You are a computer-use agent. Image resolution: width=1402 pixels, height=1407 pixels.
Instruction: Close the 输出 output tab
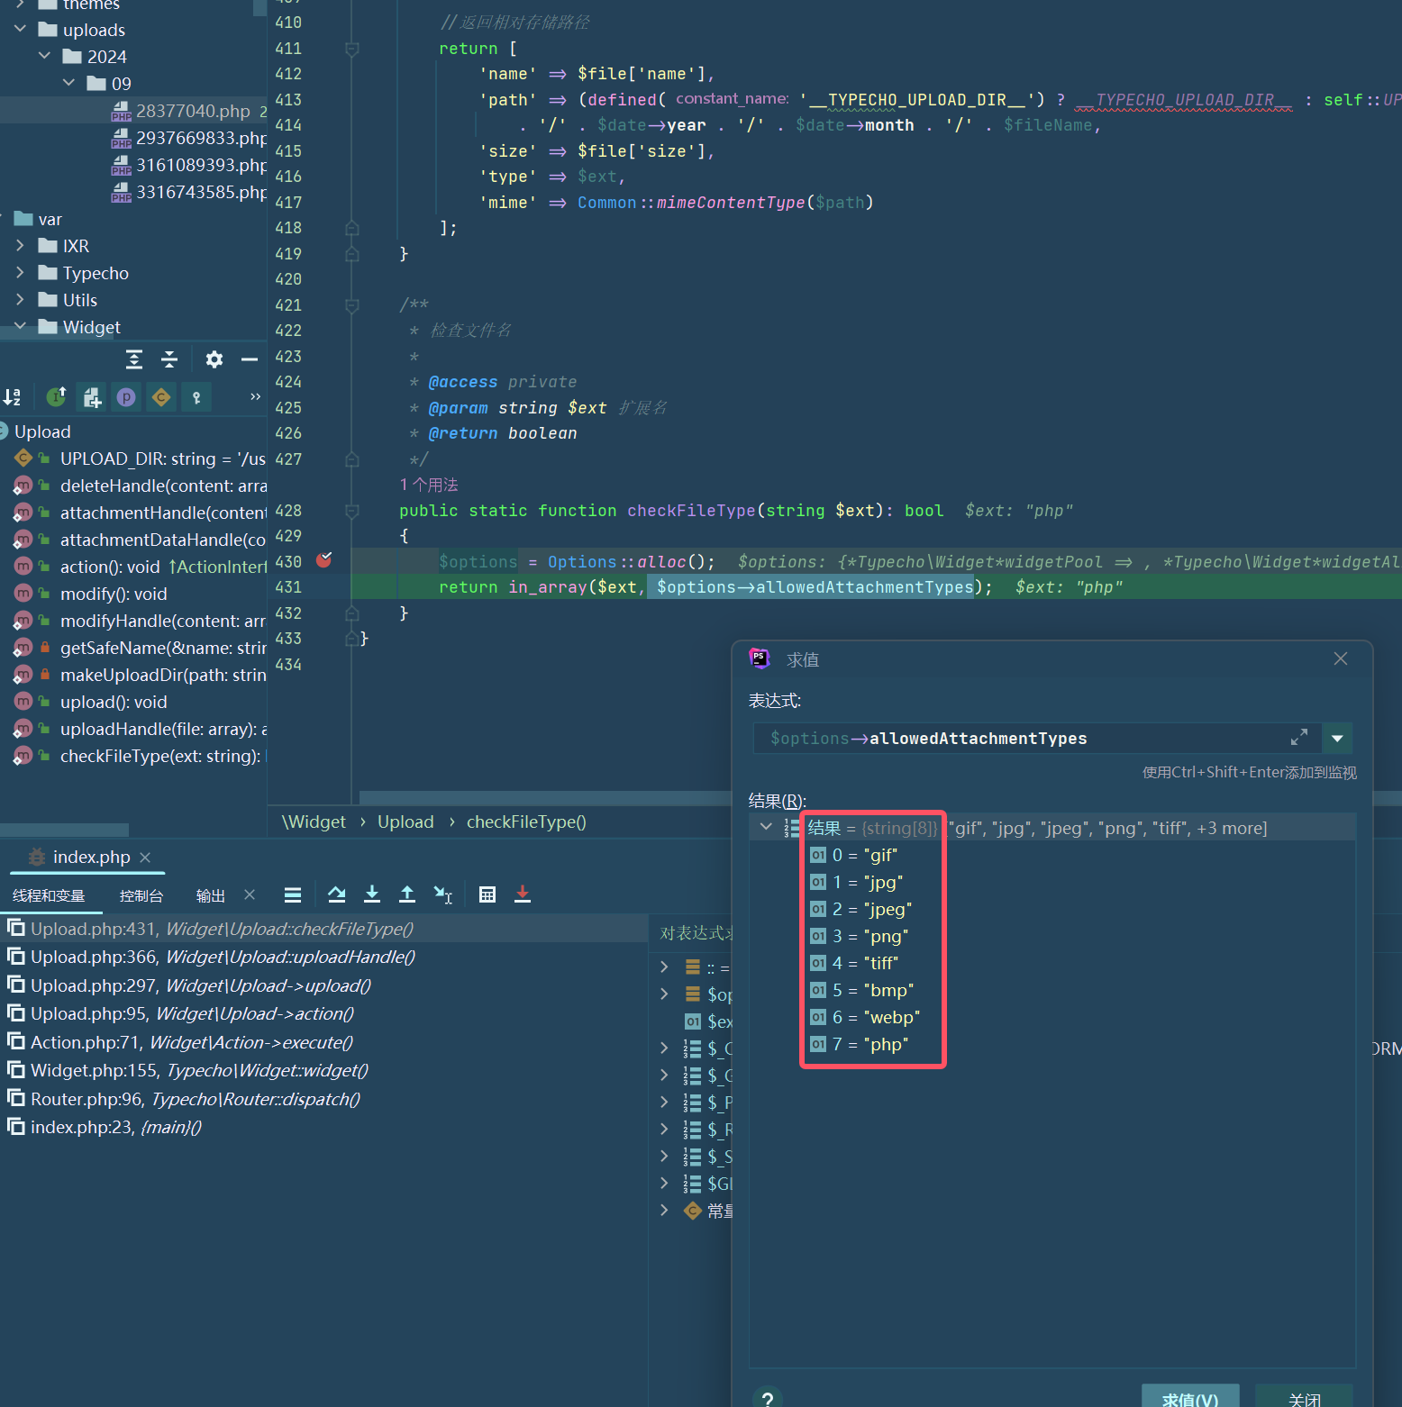pyautogui.click(x=250, y=894)
